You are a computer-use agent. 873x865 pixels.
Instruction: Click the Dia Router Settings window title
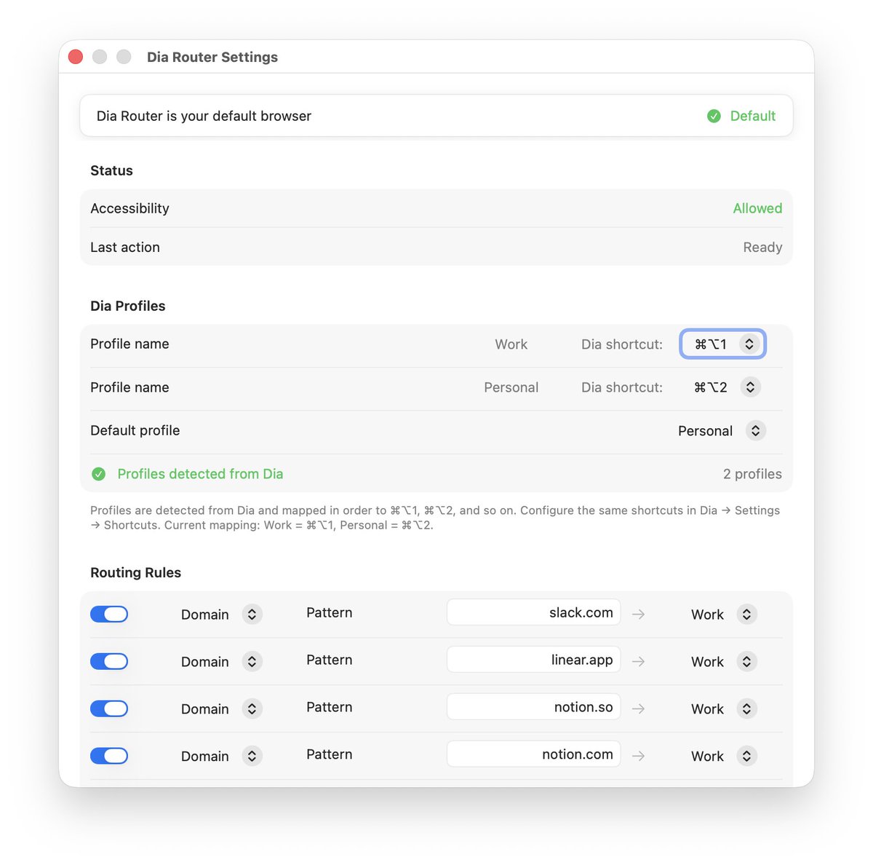[212, 57]
